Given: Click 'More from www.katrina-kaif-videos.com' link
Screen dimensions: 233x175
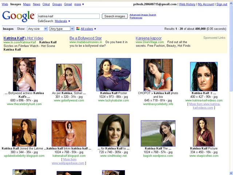Looking at the screenshot, I should 205,106.
